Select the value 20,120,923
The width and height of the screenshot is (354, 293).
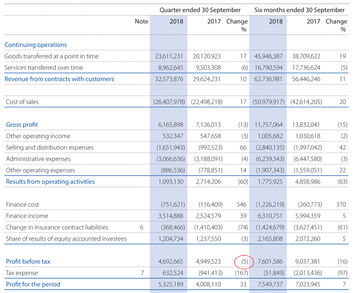207,56
